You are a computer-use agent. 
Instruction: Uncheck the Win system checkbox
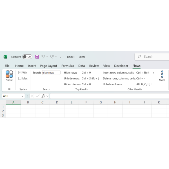(20, 73)
